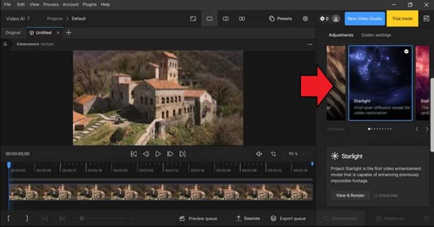The height and width of the screenshot is (227, 434).
Task: Switch to the Codec settings tab
Action: pyautogui.click(x=376, y=35)
